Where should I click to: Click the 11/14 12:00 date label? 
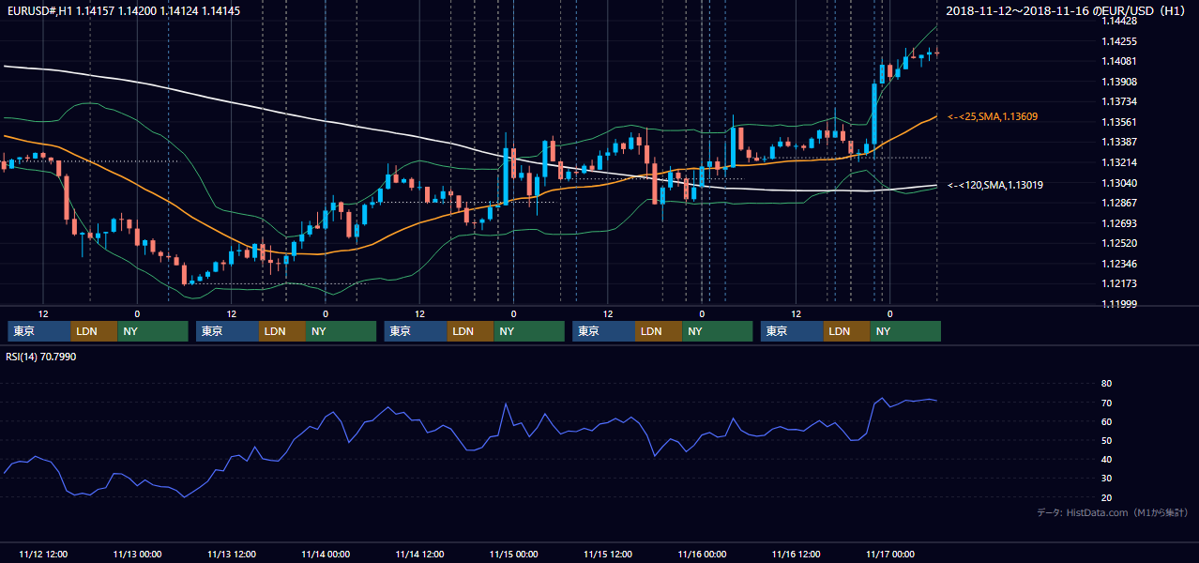click(419, 554)
